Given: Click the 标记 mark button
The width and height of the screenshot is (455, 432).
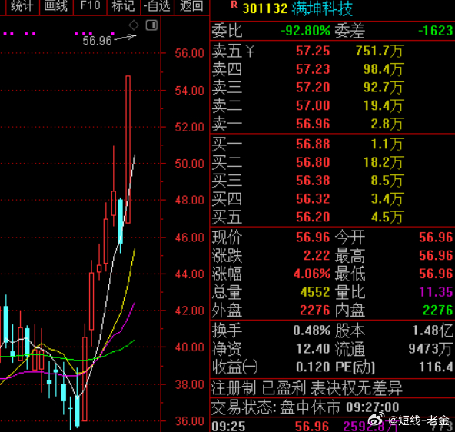Looking at the screenshot, I should (x=124, y=6).
